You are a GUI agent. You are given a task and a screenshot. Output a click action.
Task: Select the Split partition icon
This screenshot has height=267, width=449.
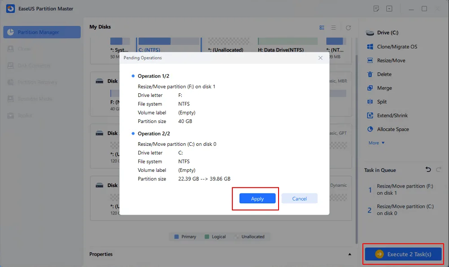tap(370, 102)
